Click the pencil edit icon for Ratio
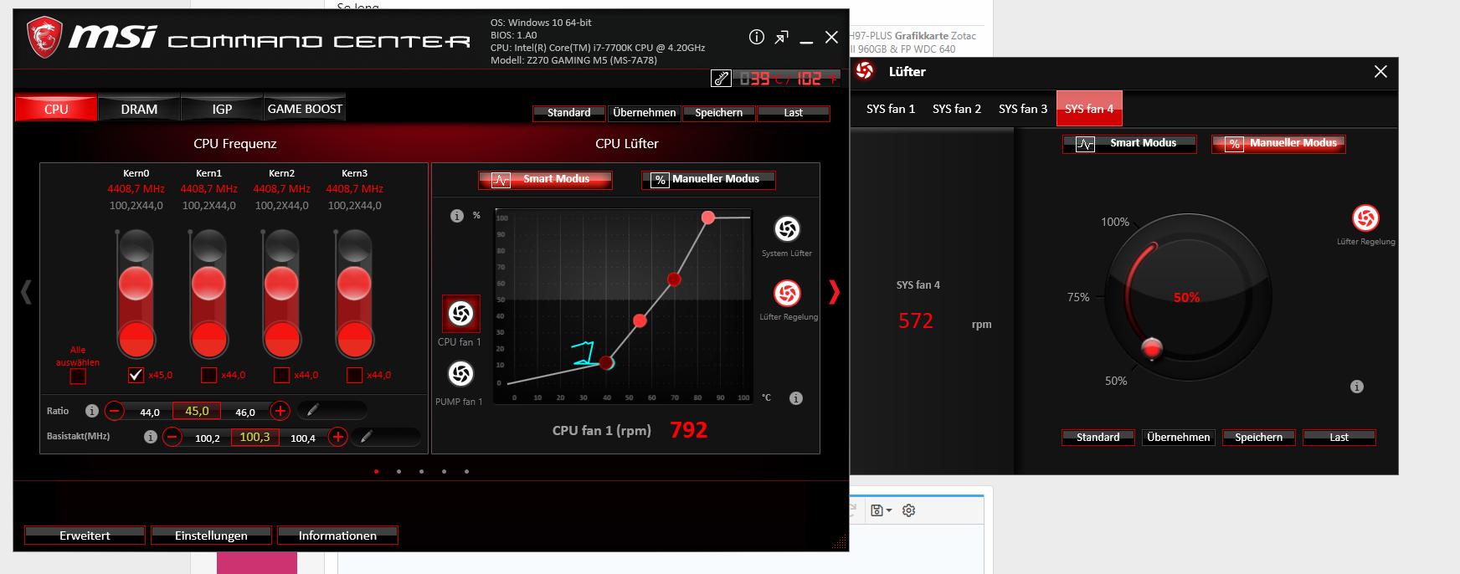The height and width of the screenshot is (574, 1460). coord(312,410)
